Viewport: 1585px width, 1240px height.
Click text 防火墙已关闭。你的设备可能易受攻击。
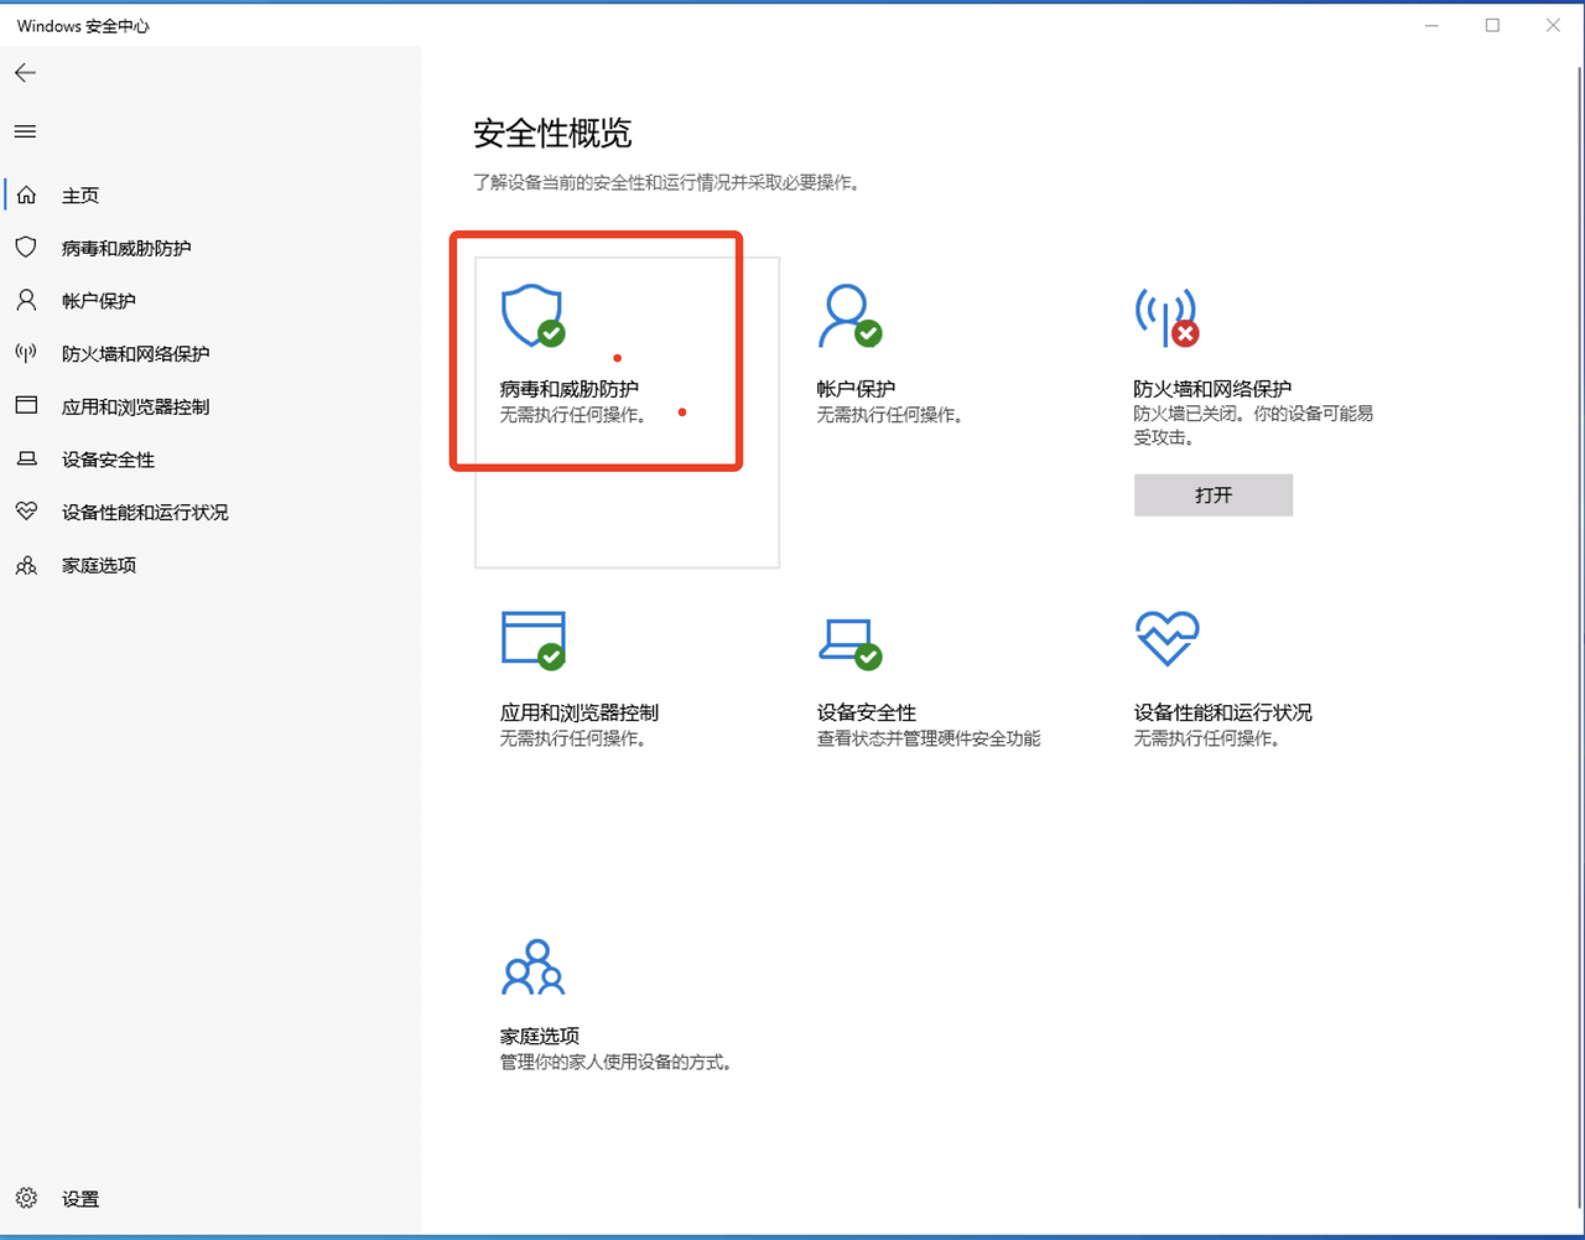1253,426
